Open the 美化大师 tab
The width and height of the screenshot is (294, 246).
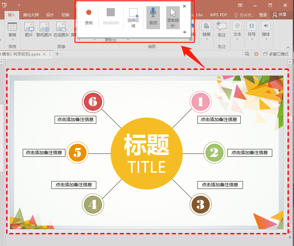coord(31,15)
